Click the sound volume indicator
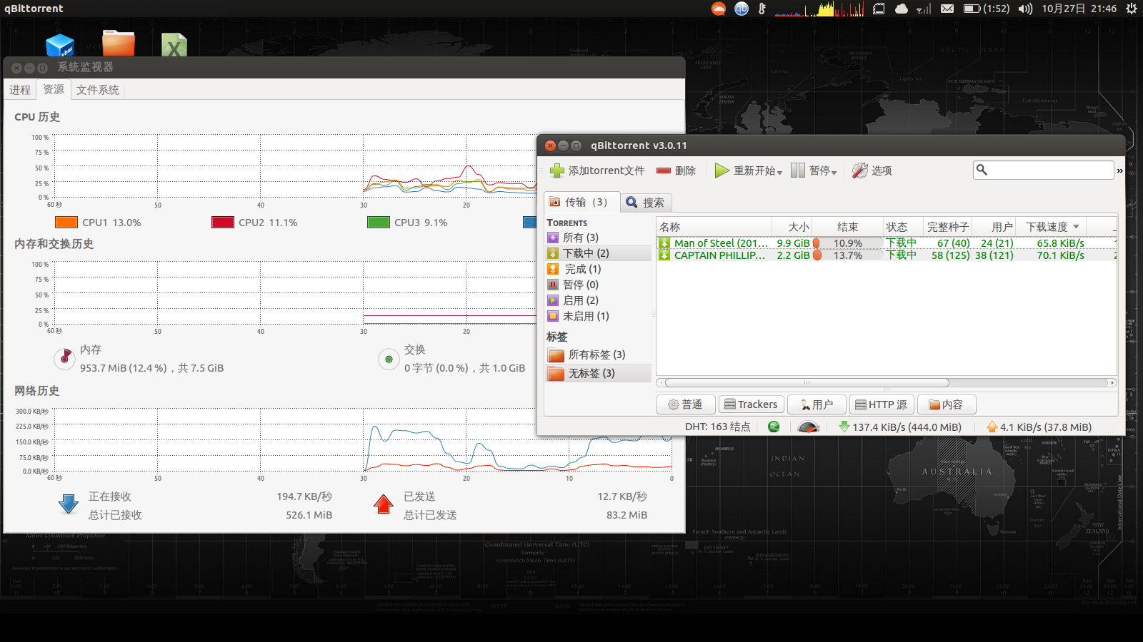Screen dimensions: 1143x642 (1026, 9)
